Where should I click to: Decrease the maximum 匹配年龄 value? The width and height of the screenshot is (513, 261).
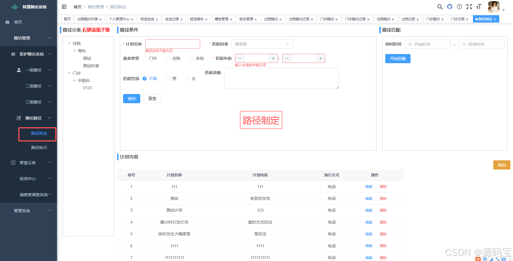tap(287, 58)
